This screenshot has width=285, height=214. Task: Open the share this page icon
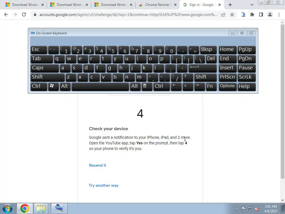coord(223,14)
